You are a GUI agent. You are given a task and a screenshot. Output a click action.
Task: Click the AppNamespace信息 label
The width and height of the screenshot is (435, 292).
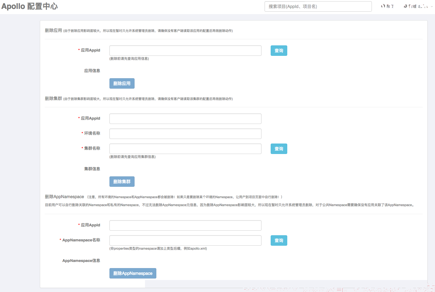[x=81, y=260]
